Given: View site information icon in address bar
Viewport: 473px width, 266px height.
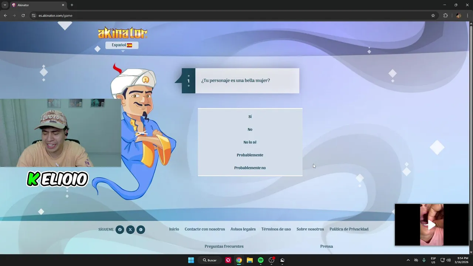Looking at the screenshot, I should (x=34, y=16).
